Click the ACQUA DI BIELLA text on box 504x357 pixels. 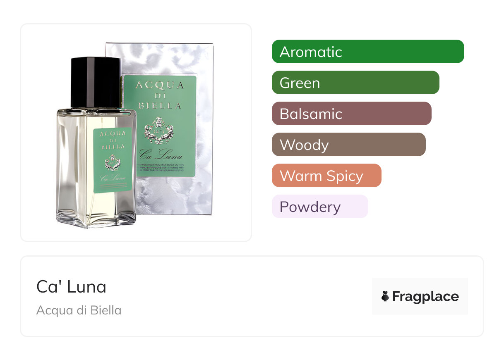pos(159,95)
